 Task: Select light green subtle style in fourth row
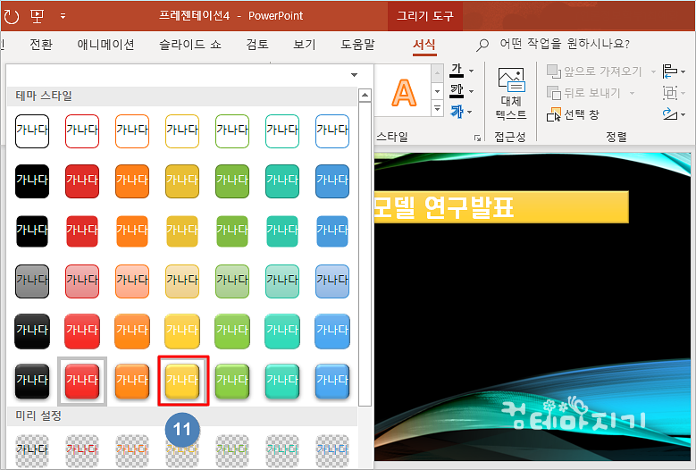click(x=232, y=281)
